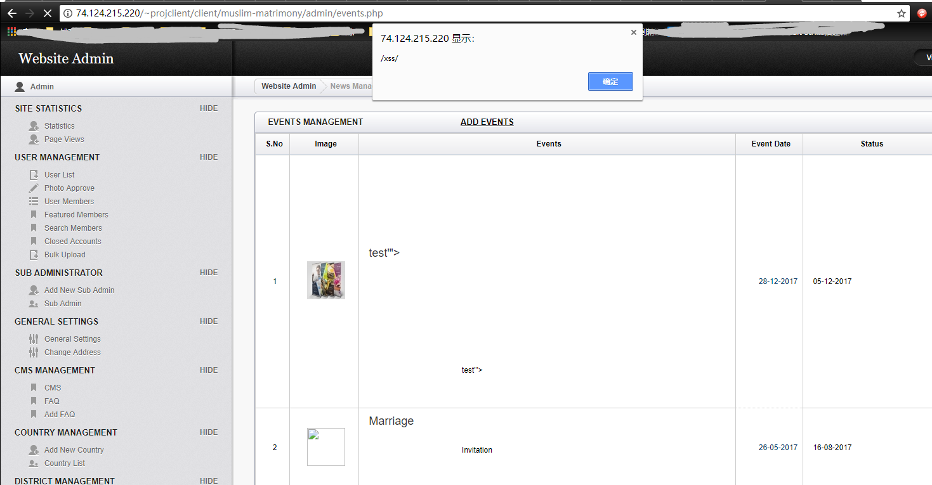
Task: Click the User Members list icon
Action: (x=34, y=202)
